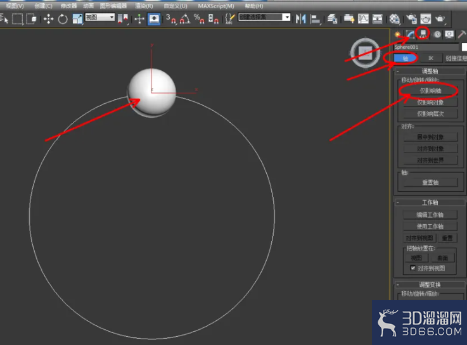Click the 居中到对象 button
The image size is (467, 345).
click(430, 137)
